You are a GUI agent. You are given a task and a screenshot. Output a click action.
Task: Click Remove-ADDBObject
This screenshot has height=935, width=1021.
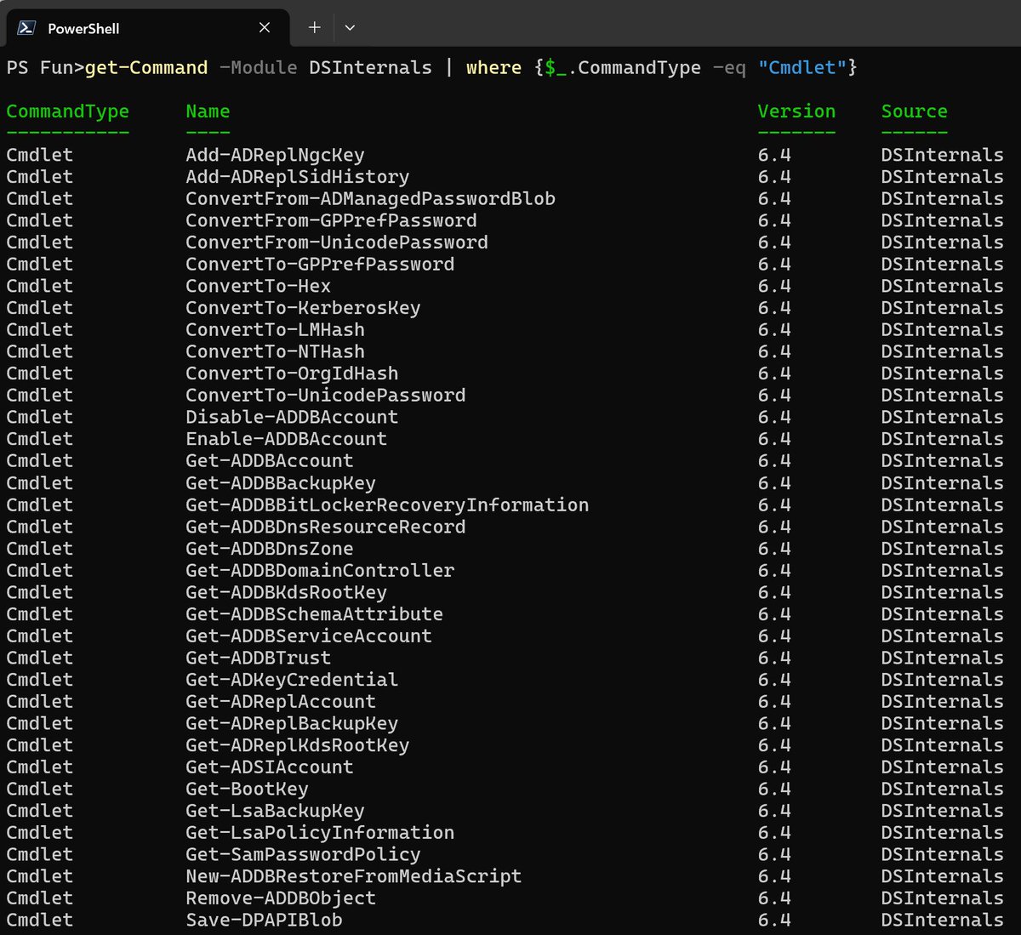281,898
